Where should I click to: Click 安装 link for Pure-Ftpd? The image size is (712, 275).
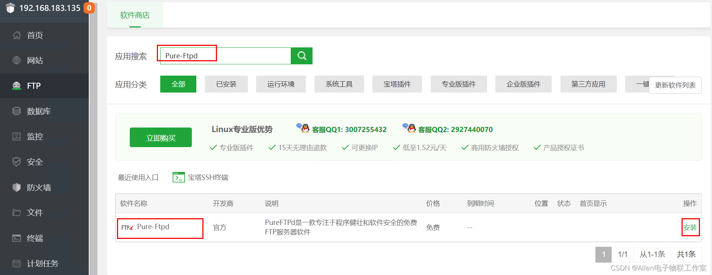pos(690,228)
